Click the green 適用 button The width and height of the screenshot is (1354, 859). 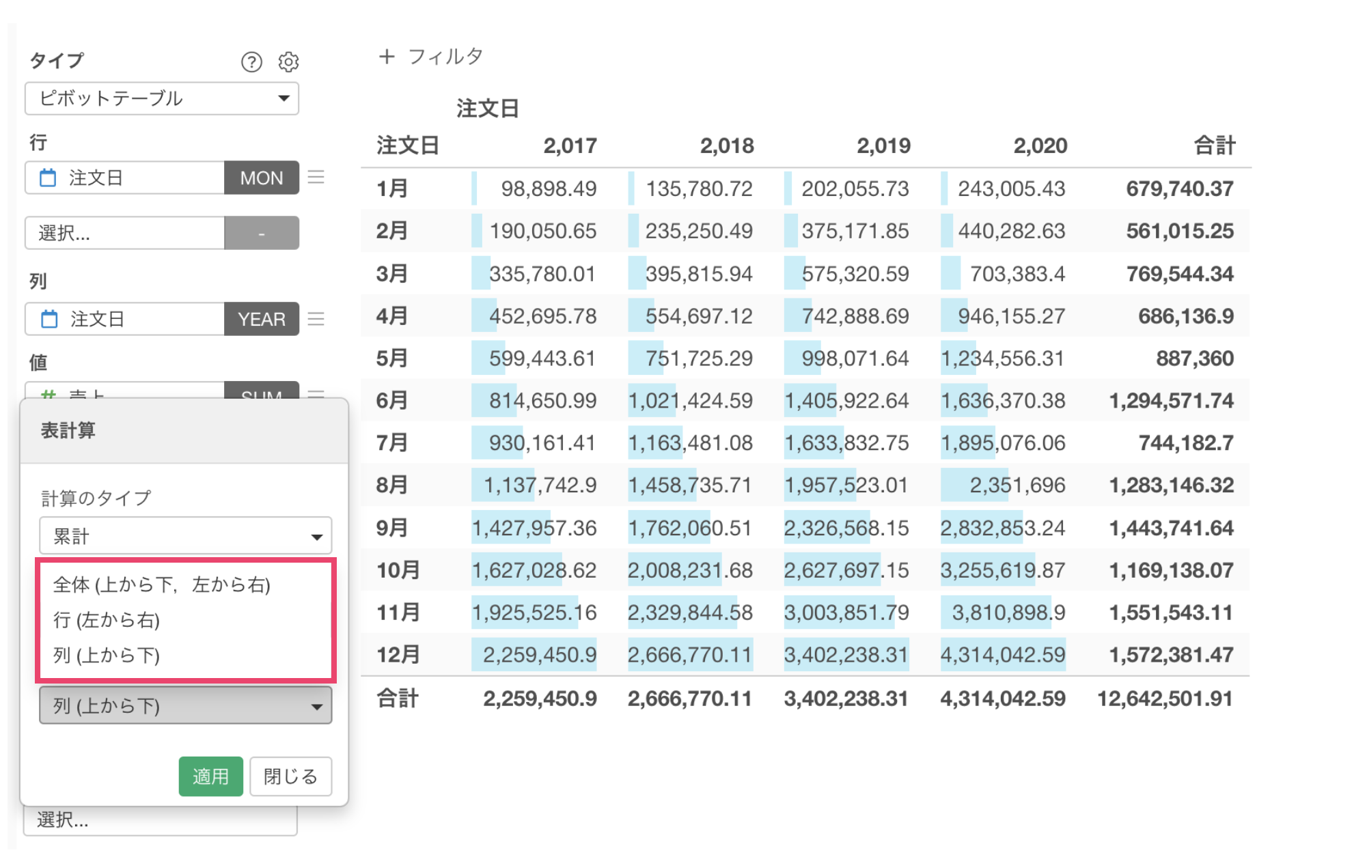[210, 776]
